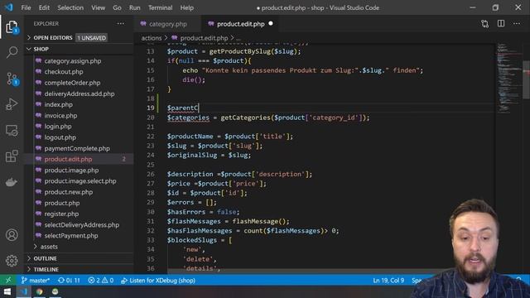Open the Run and Debug view

(x=12, y=104)
